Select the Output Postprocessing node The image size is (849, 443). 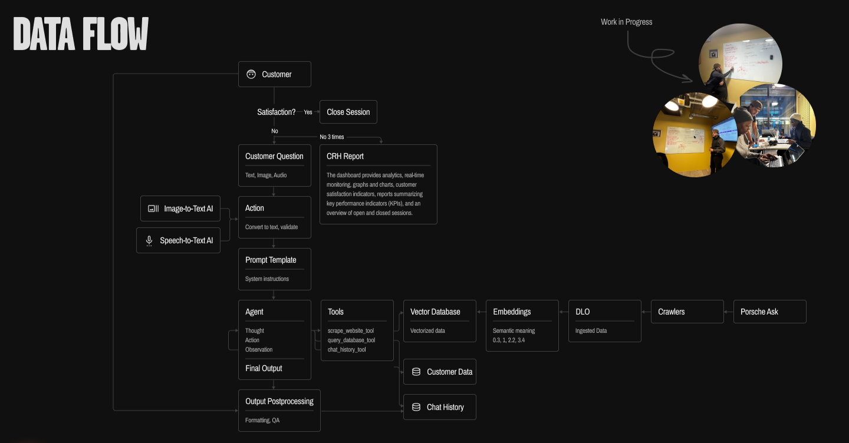point(279,410)
